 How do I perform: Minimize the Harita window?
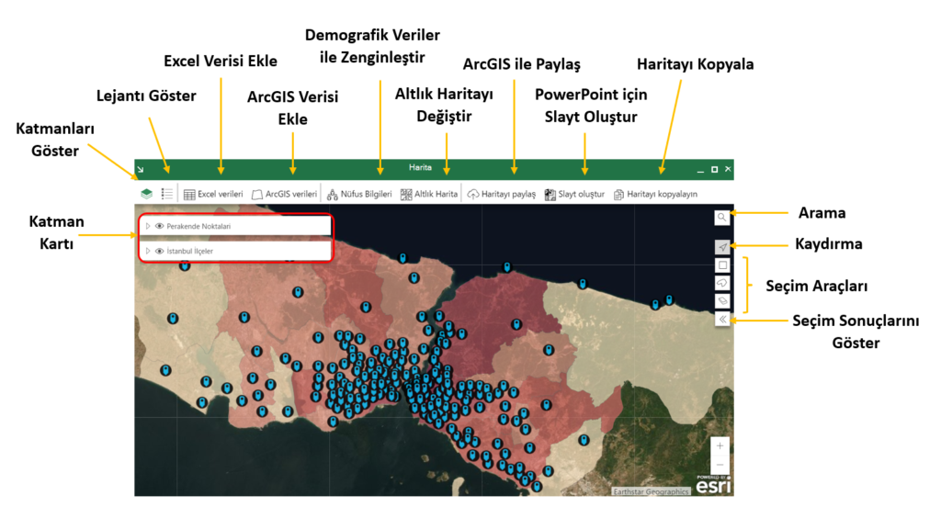pyautogui.click(x=700, y=170)
